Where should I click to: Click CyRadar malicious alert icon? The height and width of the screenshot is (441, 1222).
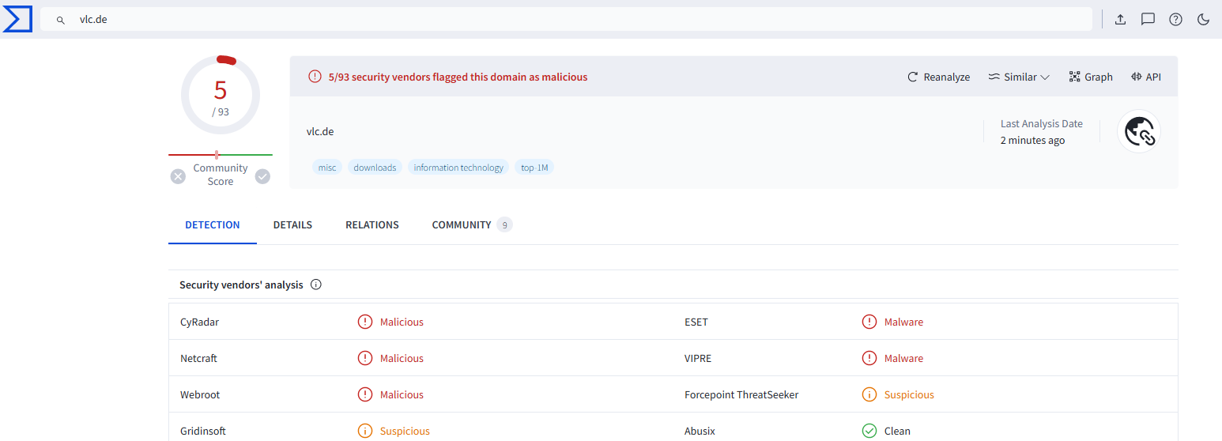365,322
